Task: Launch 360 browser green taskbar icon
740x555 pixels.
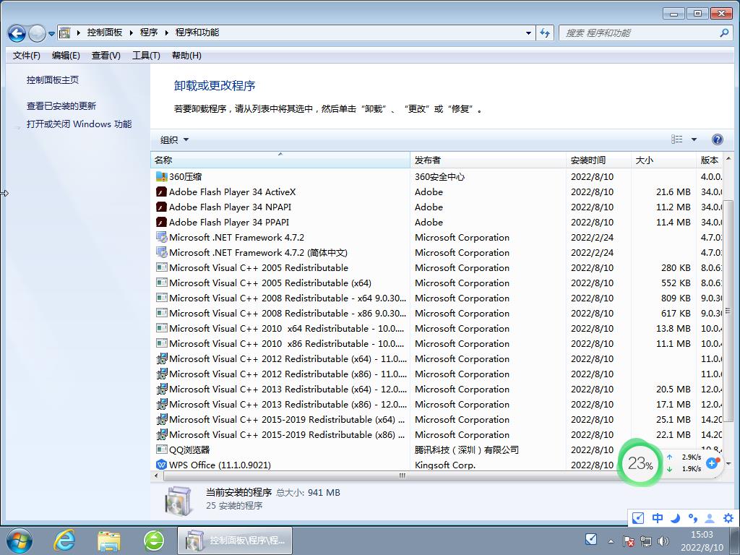Action: (x=154, y=541)
